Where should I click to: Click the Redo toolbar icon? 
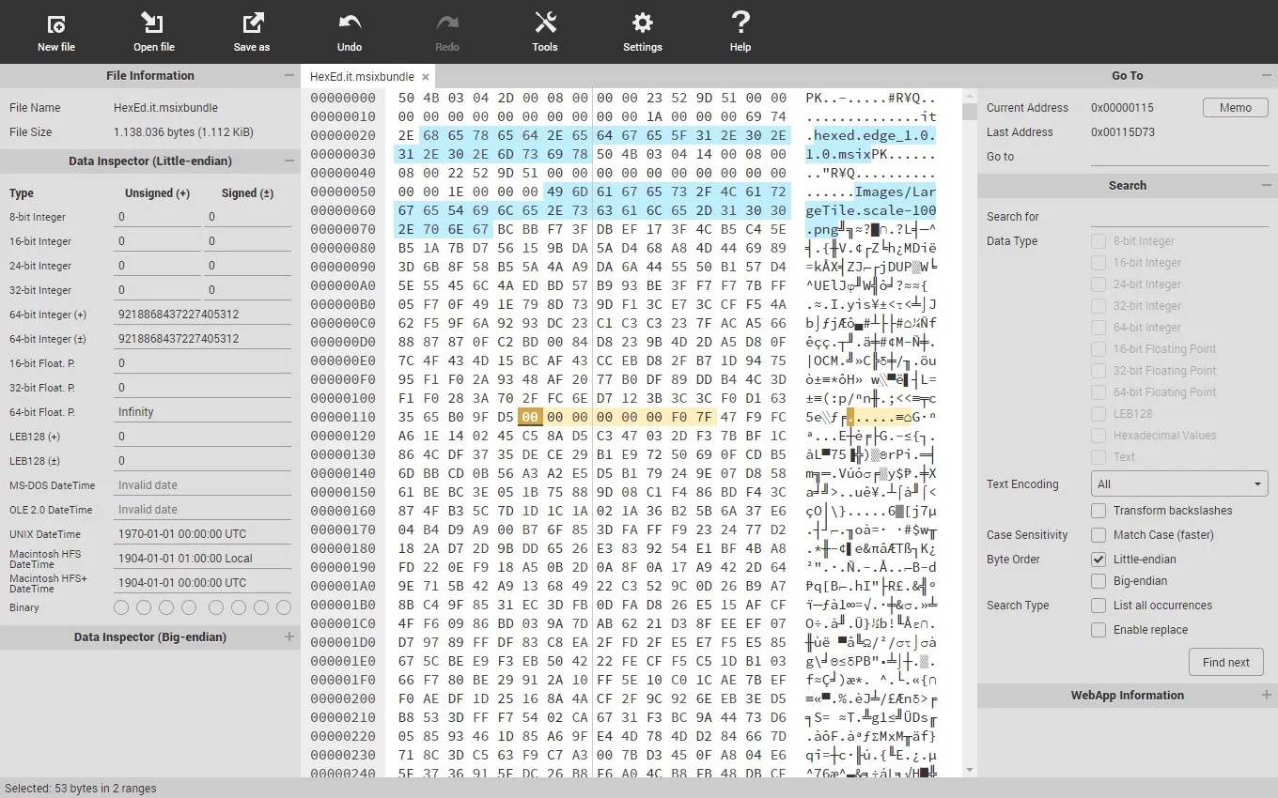point(446,32)
